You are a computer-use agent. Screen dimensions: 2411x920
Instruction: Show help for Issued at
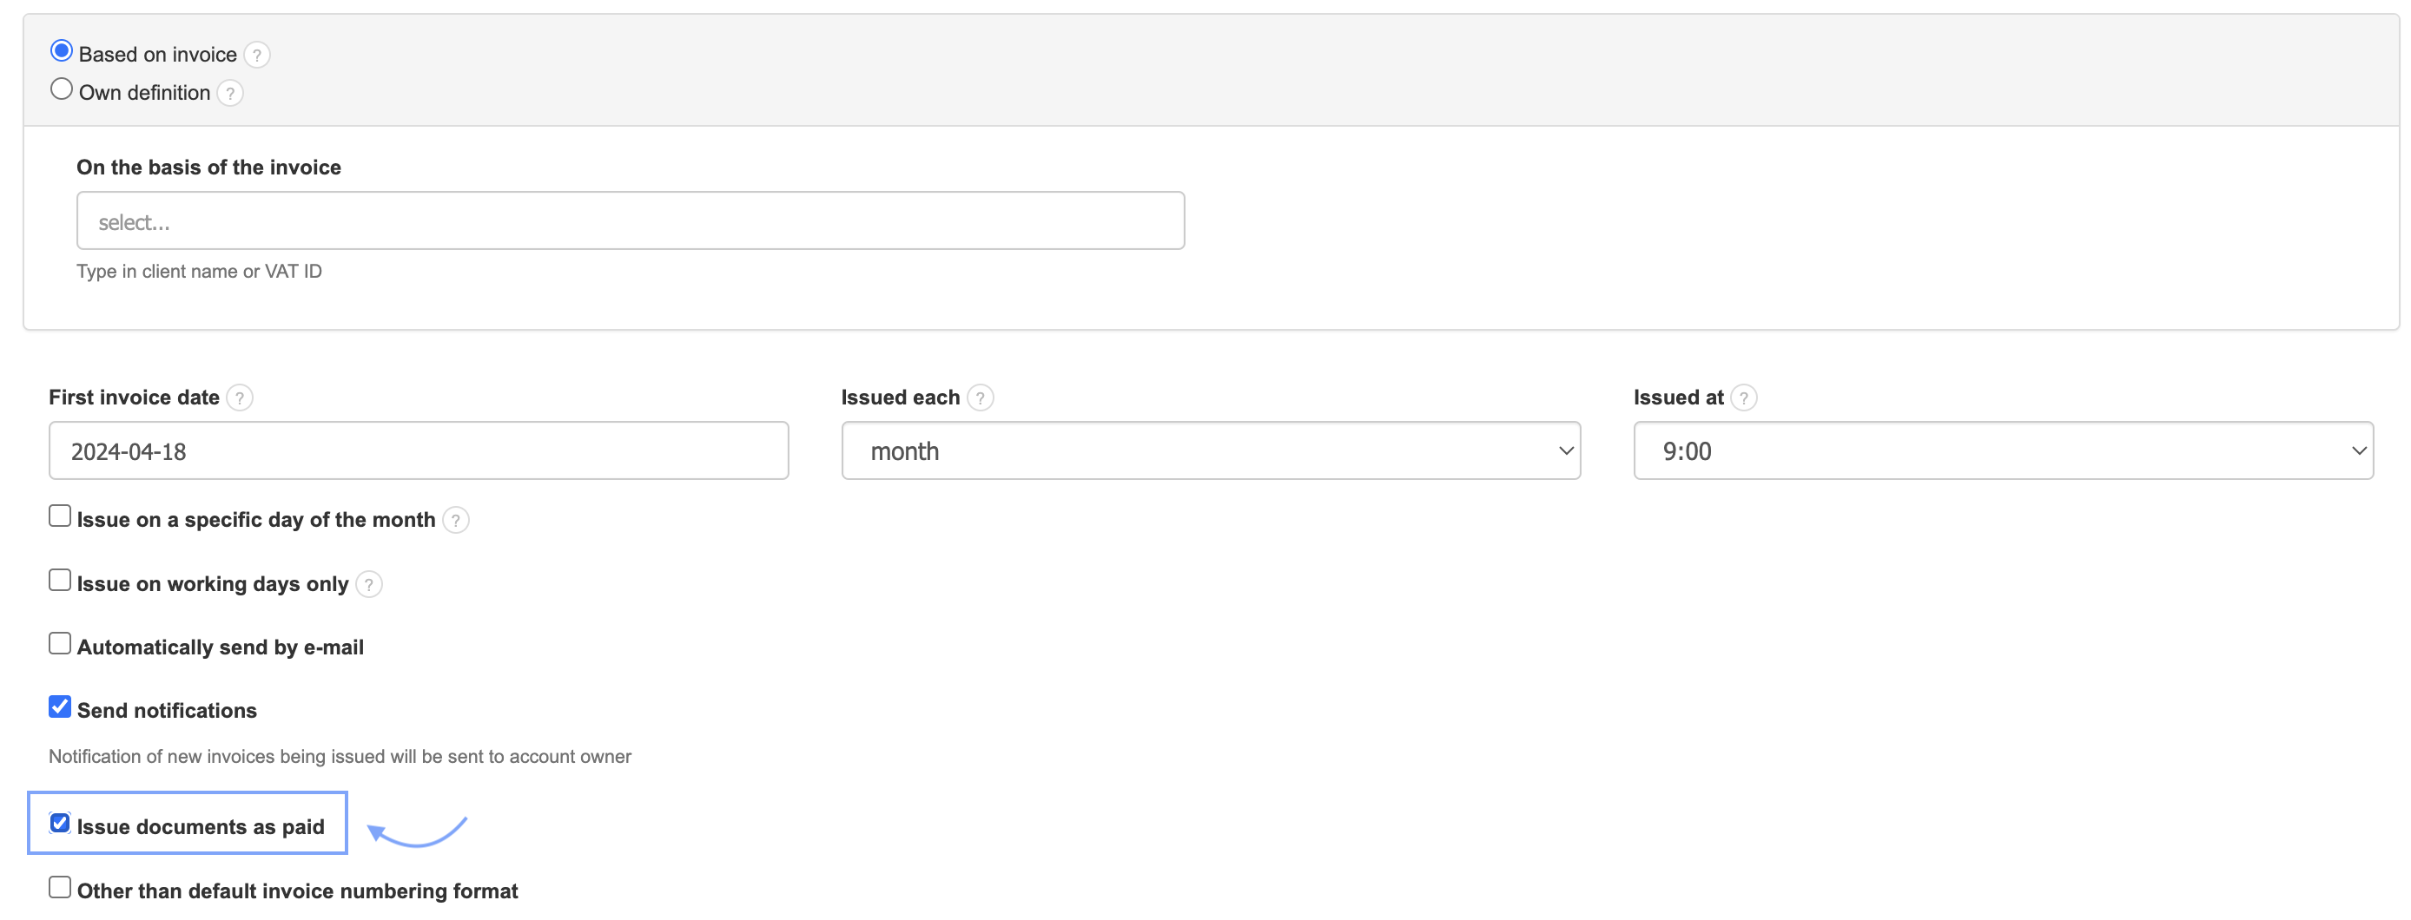click(1743, 398)
